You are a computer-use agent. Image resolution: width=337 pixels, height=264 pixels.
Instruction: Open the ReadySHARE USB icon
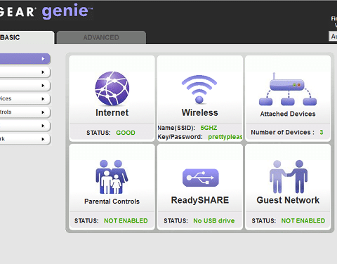201,178
